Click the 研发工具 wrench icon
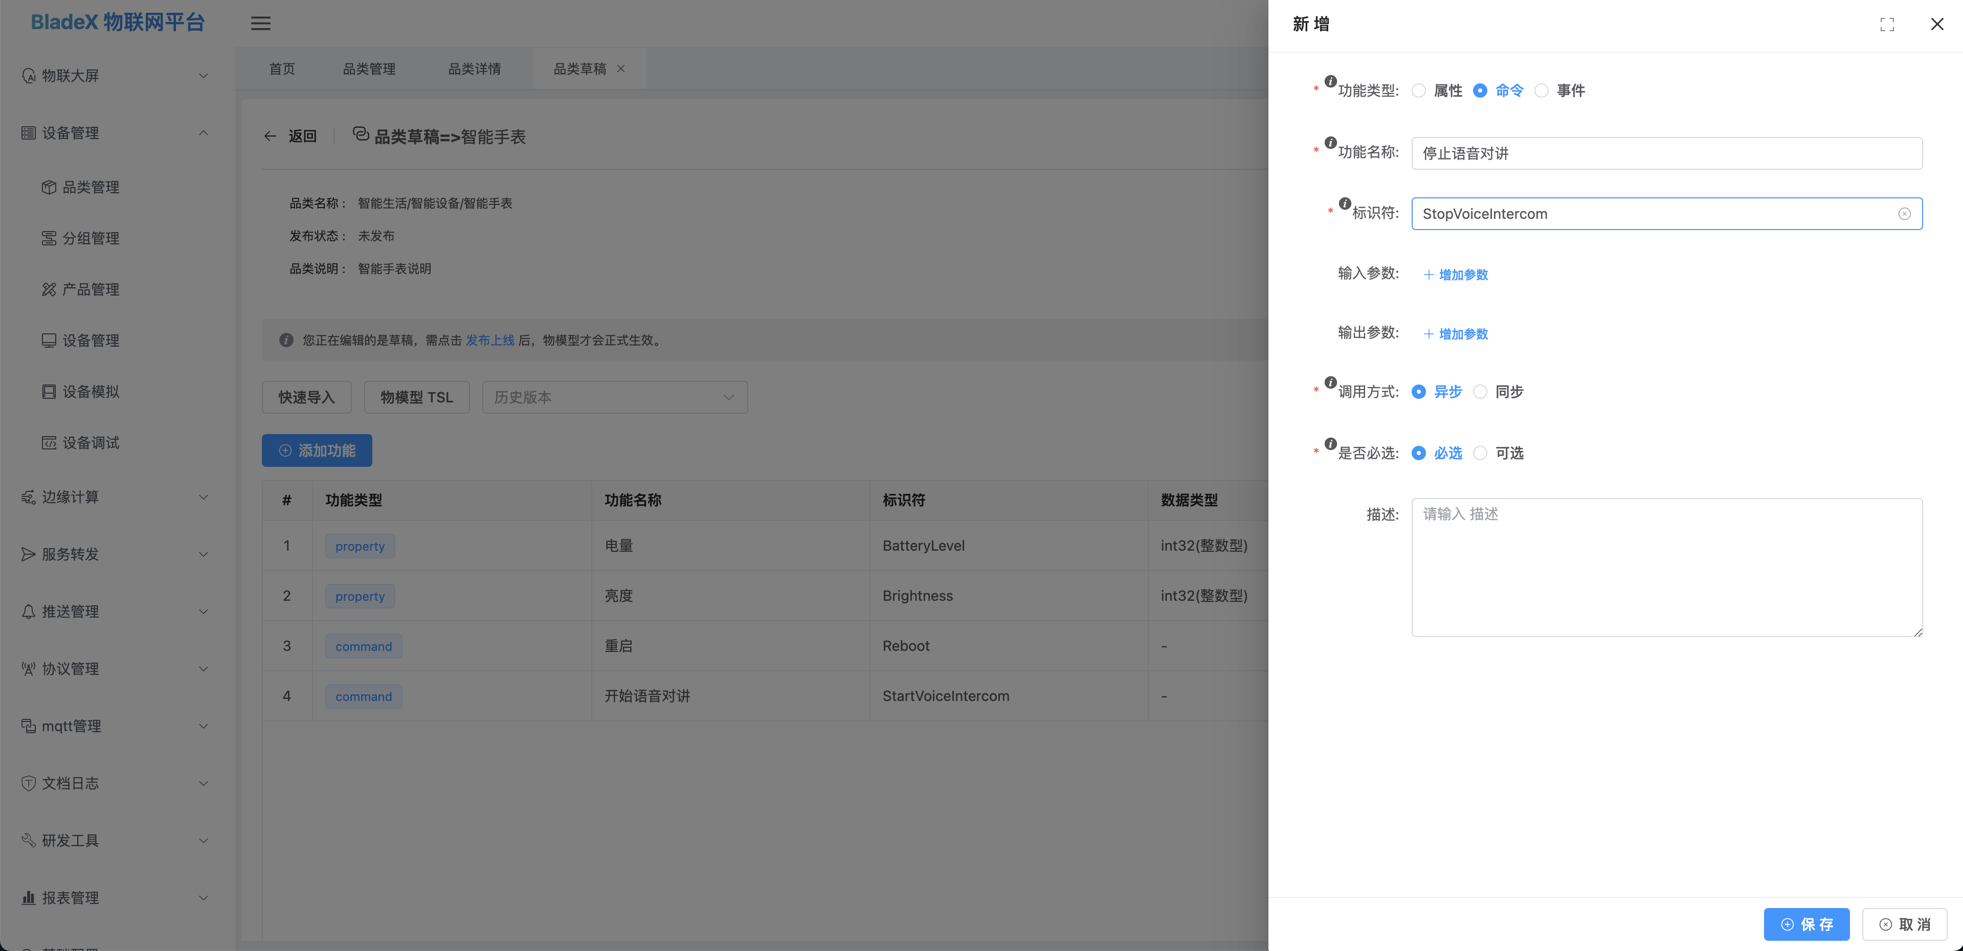This screenshot has height=951, width=1963. pyautogui.click(x=28, y=841)
